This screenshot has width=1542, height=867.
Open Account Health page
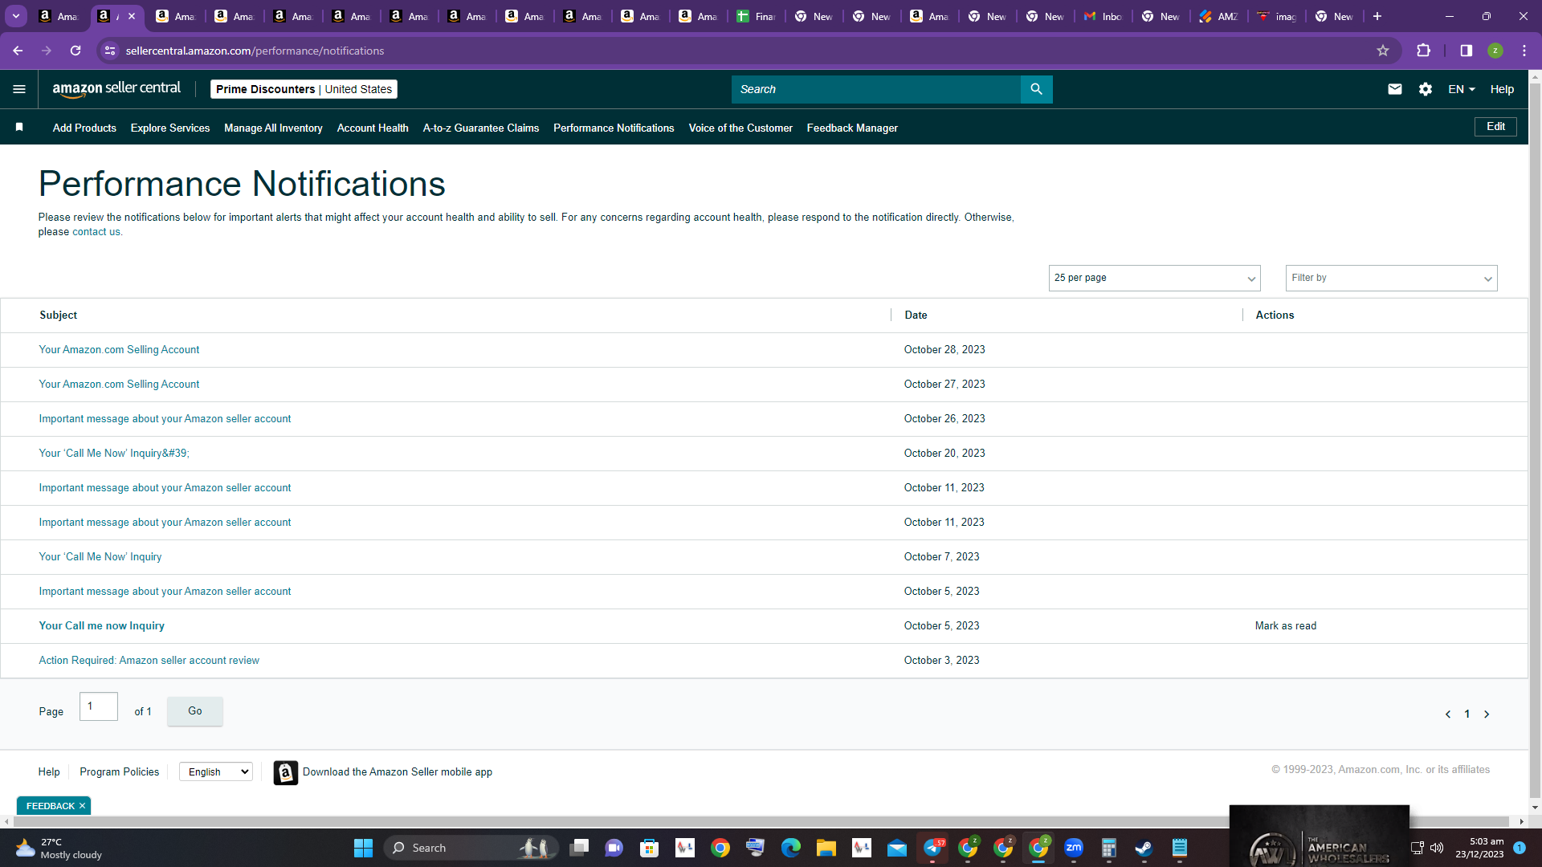pos(373,128)
